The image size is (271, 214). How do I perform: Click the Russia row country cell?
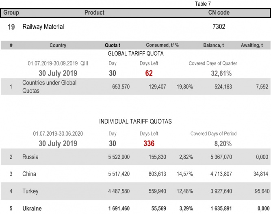pos(30,157)
